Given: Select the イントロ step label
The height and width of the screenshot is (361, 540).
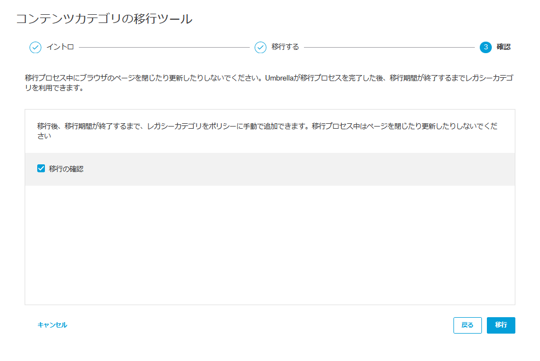Looking at the screenshot, I should tap(60, 47).
